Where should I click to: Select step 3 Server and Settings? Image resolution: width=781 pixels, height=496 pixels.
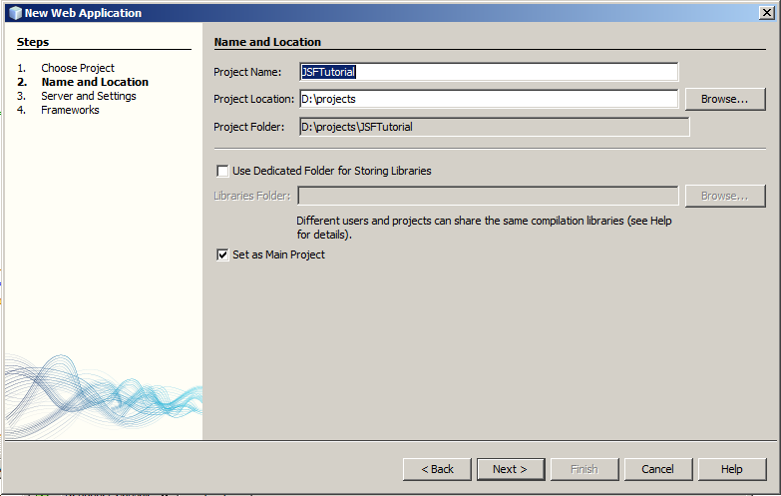click(88, 96)
